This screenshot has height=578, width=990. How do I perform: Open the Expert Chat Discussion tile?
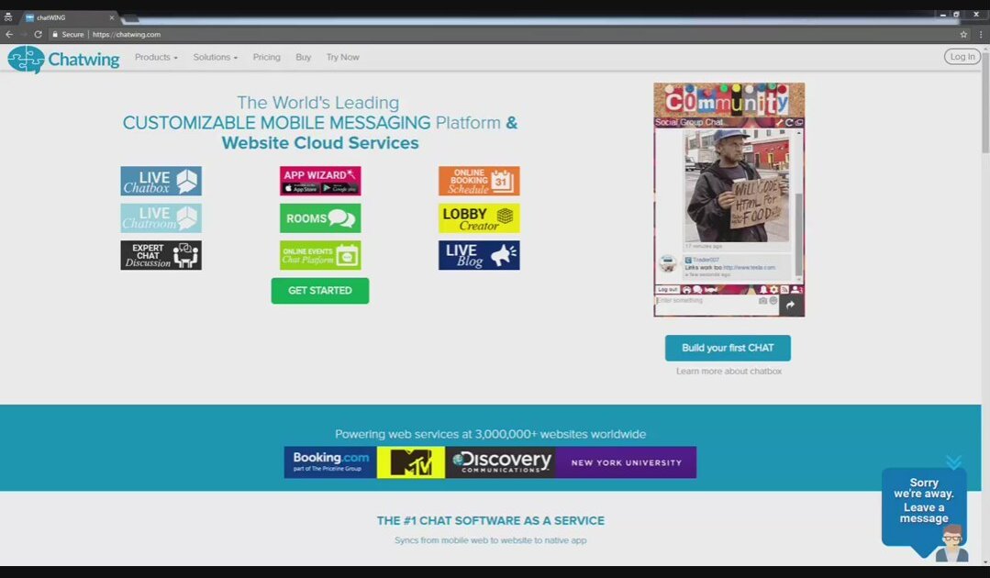tap(161, 255)
